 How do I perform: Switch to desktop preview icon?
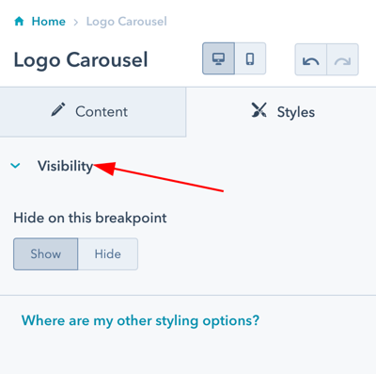(218, 58)
